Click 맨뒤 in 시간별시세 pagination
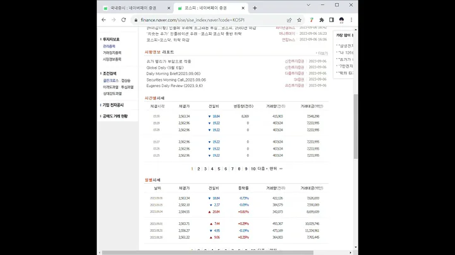This screenshot has height=255, width=455. tap(276, 169)
